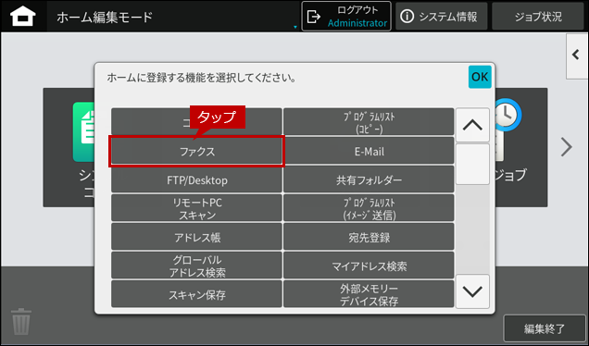Finish editing with 編集終了 button
The height and width of the screenshot is (346, 589).
coord(545,328)
